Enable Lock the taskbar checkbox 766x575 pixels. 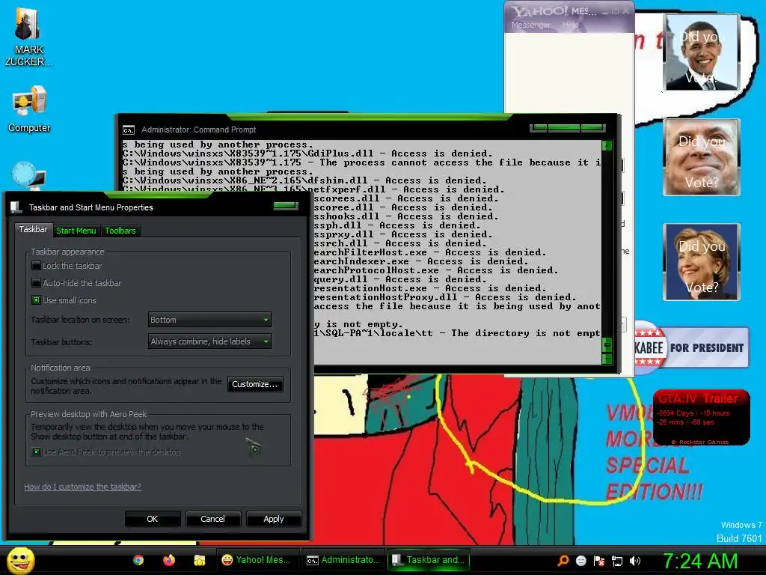[36, 266]
